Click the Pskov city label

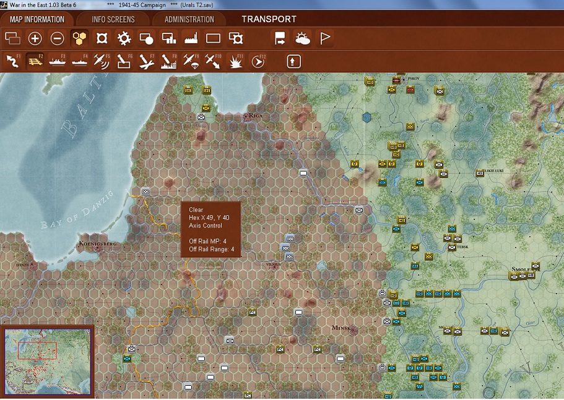(414, 79)
